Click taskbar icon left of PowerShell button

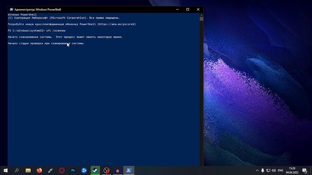coord(117,171)
